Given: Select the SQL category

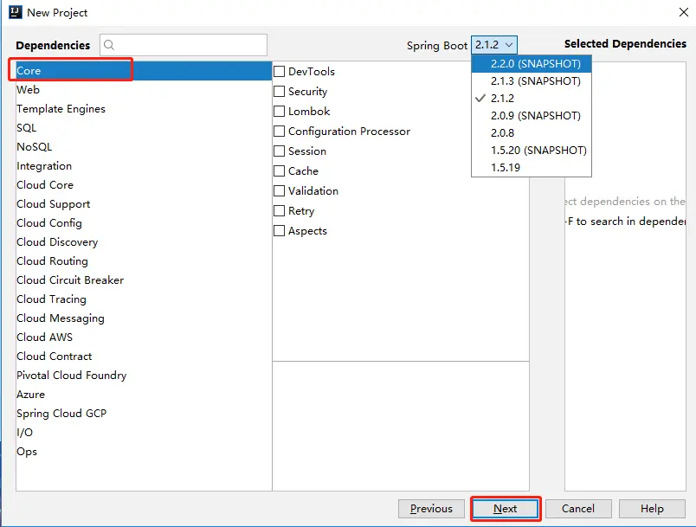Looking at the screenshot, I should point(144,128).
